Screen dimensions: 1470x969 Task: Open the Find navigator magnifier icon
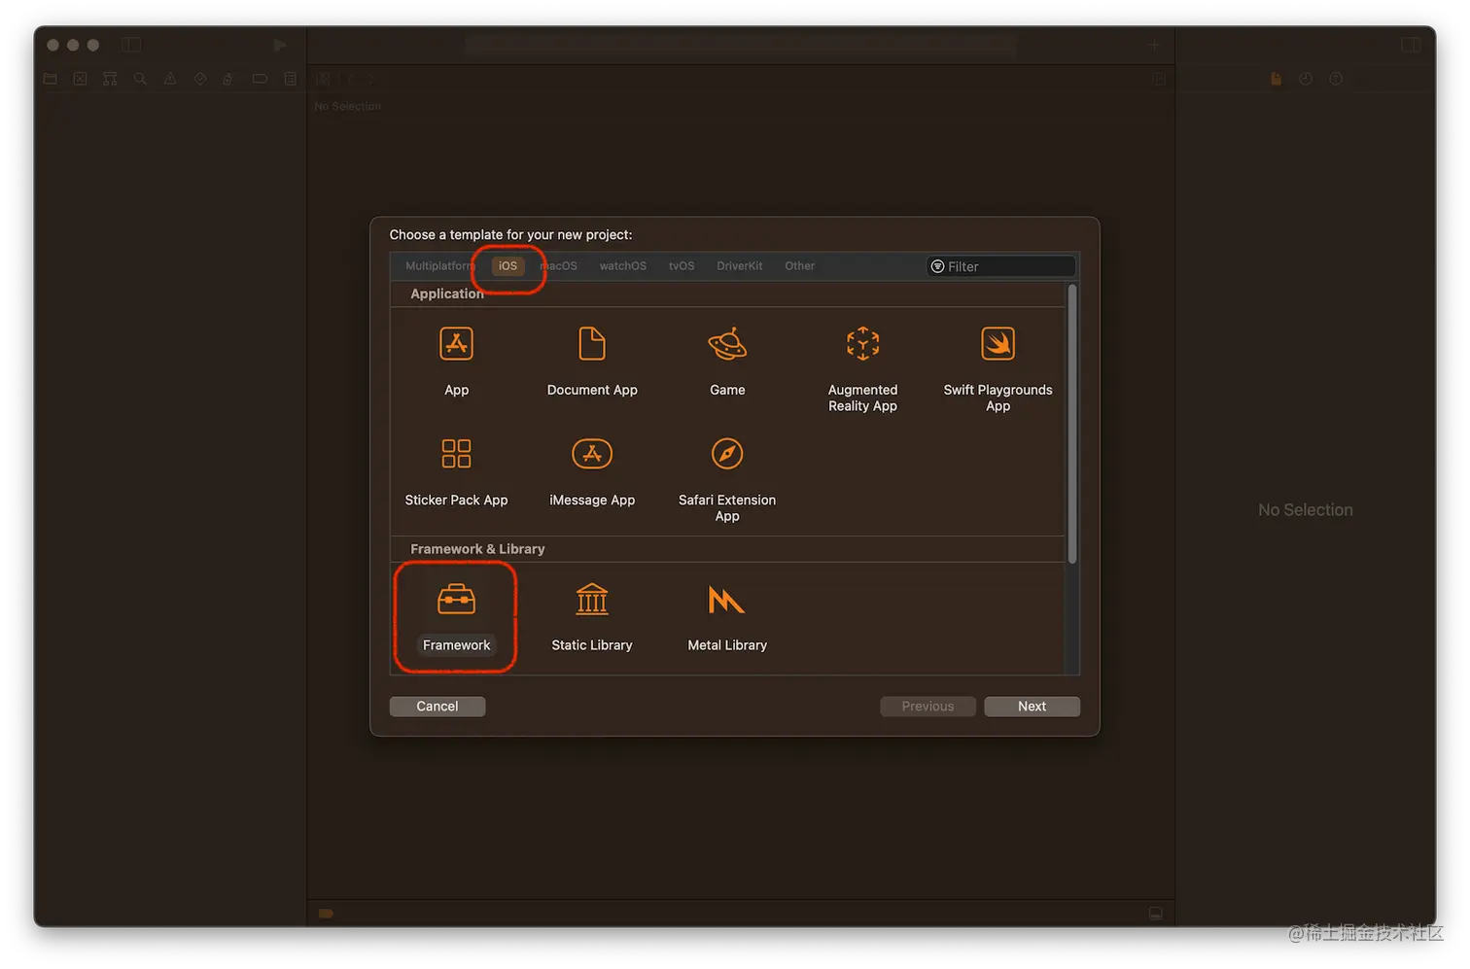[x=140, y=79]
